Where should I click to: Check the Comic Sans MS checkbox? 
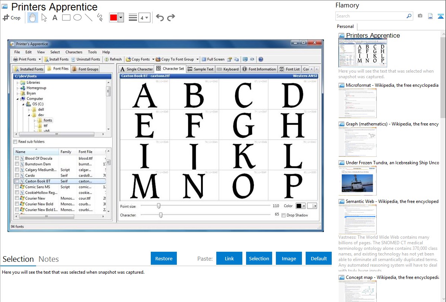pyautogui.click(x=17, y=187)
